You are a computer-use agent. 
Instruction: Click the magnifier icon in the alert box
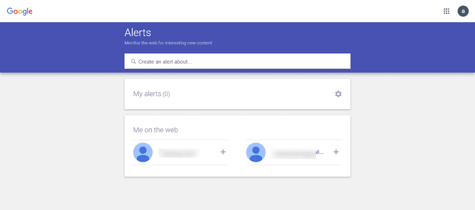[133, 62]
